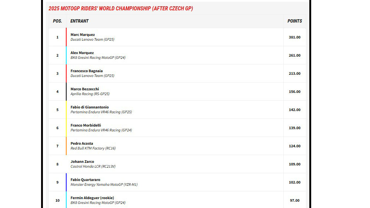370x208 pixels.
Task: Click the red team color bar beside Marc Marquez
Action: tap(66, 37)
